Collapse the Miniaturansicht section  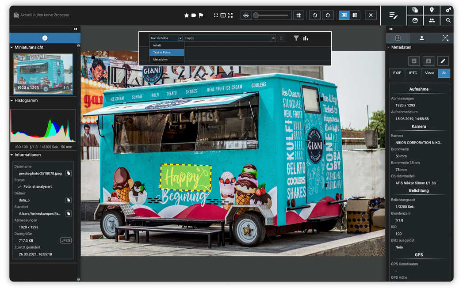tap(12, 47)
